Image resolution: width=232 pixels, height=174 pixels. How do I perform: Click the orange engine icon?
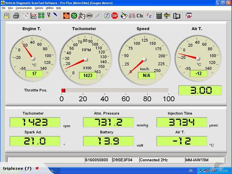tap(66, 16)
